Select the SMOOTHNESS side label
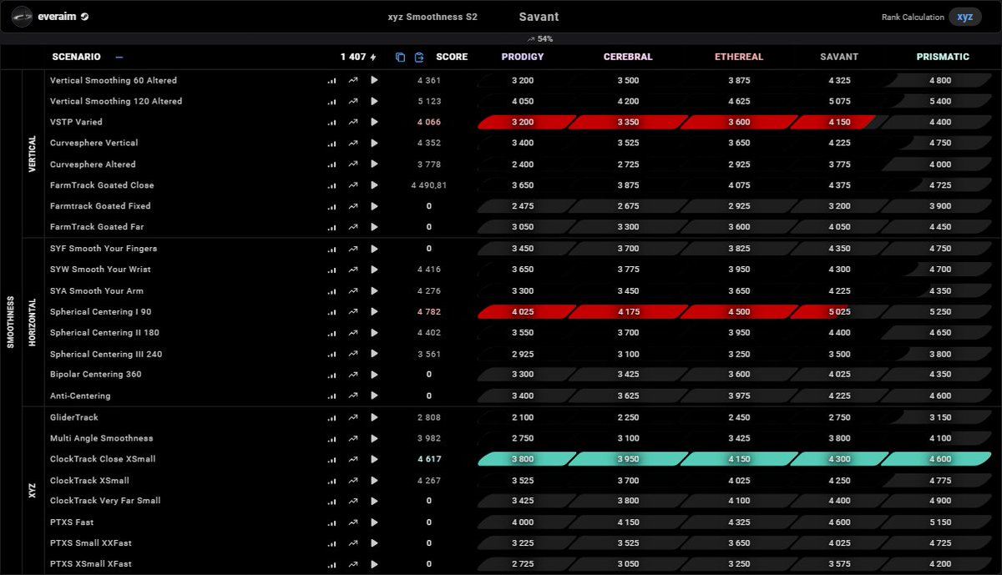The image size is (1002, 575). tap(11, 322)
